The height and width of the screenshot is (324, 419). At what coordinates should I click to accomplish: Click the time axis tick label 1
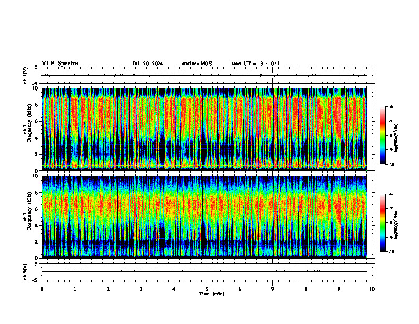point(75,289)
